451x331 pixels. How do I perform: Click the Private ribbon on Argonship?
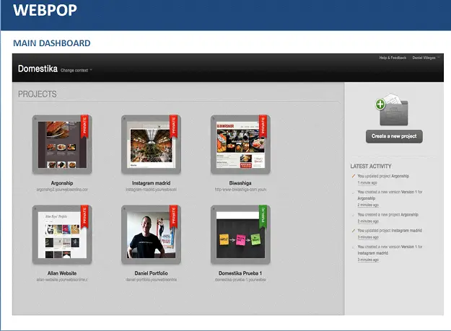[84, 126]
